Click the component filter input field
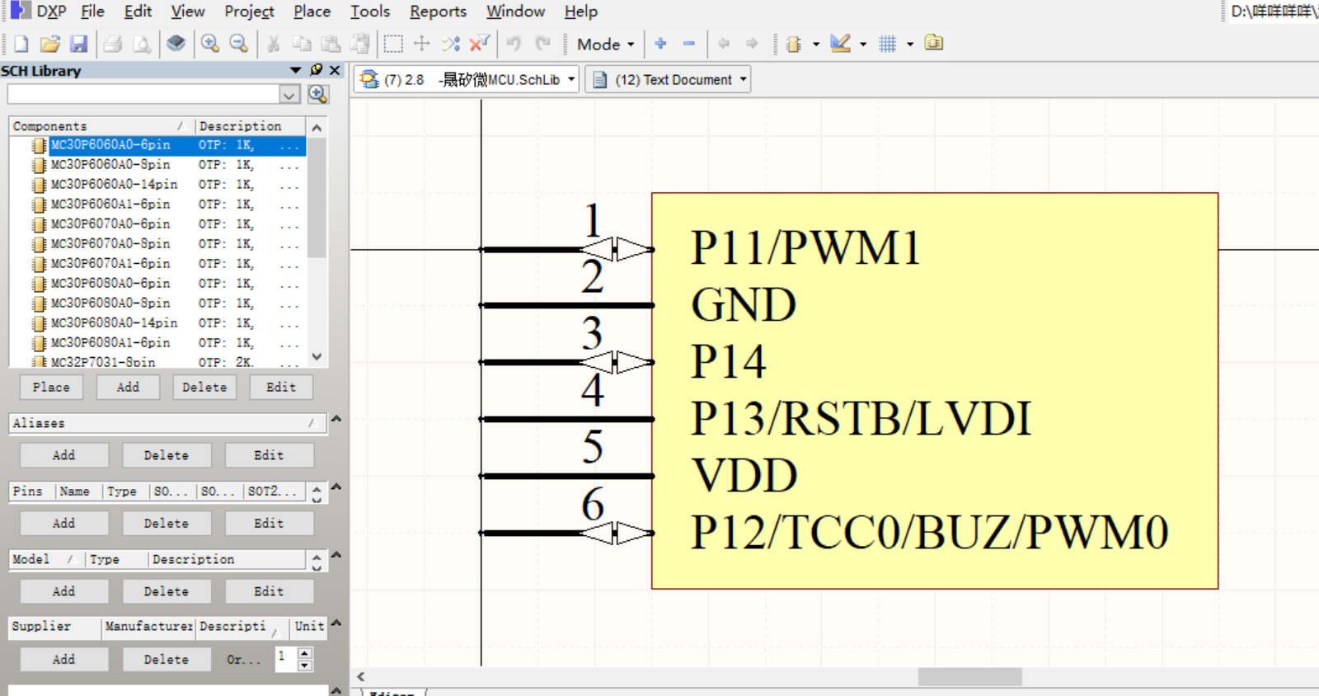Screen dimensions: 1319x696 point(144,95)
